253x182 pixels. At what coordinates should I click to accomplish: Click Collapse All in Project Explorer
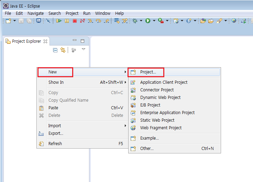pyautogui.click(x=55, y=50)
